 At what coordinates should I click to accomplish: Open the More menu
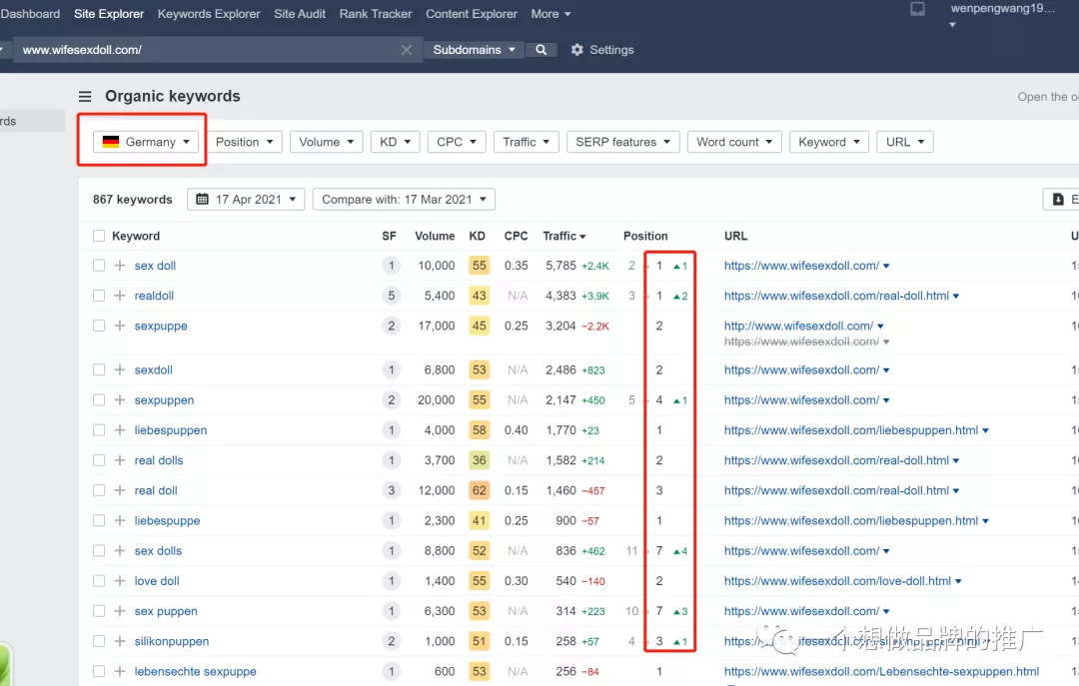click(x=550, y=14)
